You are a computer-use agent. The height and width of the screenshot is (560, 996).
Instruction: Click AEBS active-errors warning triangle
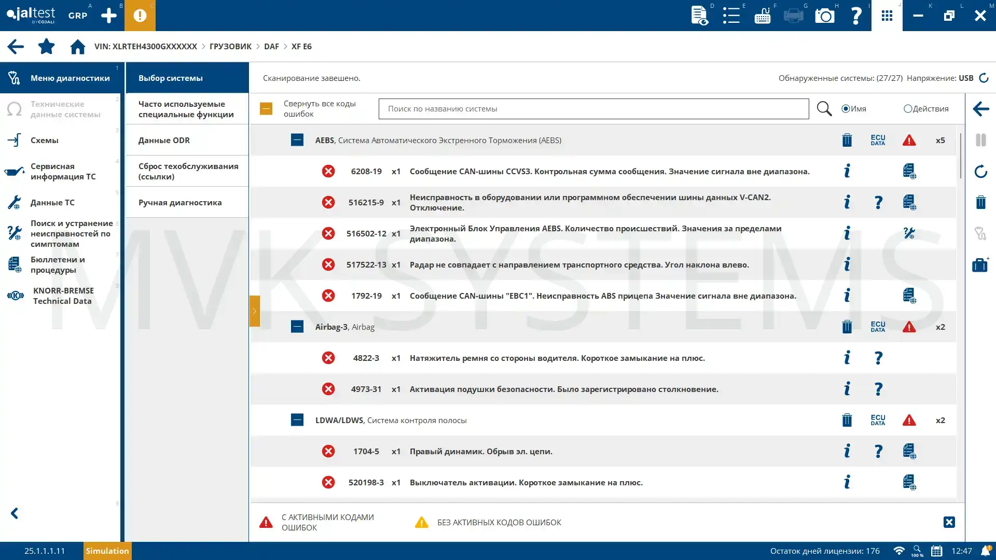[x=909, y=140]
